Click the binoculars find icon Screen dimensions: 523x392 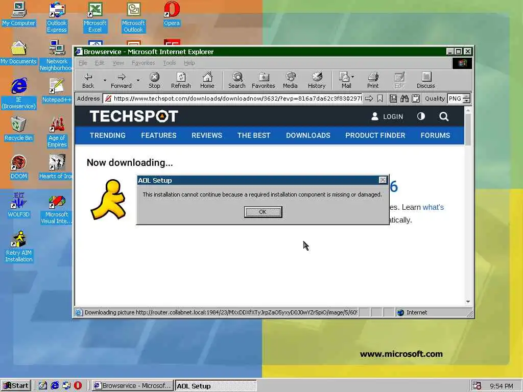[x=405, y=99]
